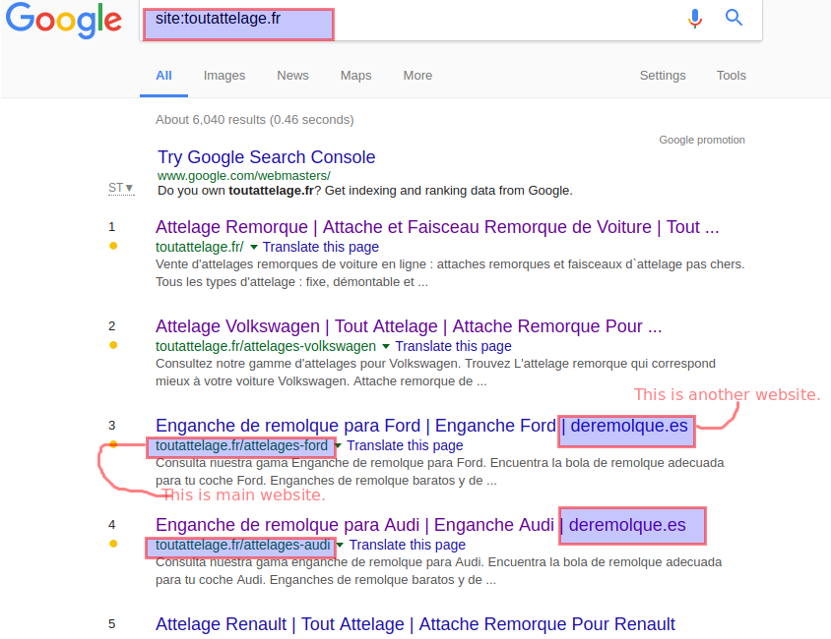Click the blue search magnifier icon
The width and height of the screenshot is (831, 639).
[x=734, y=18]
